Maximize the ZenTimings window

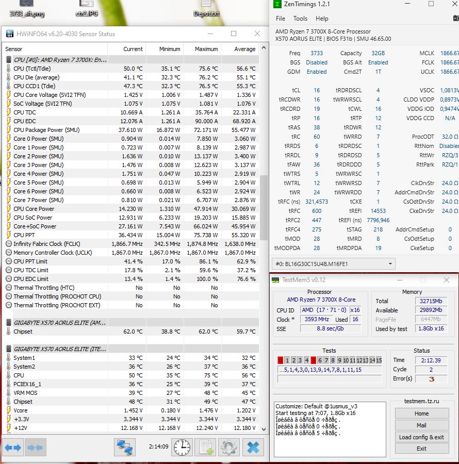[431, 4]
